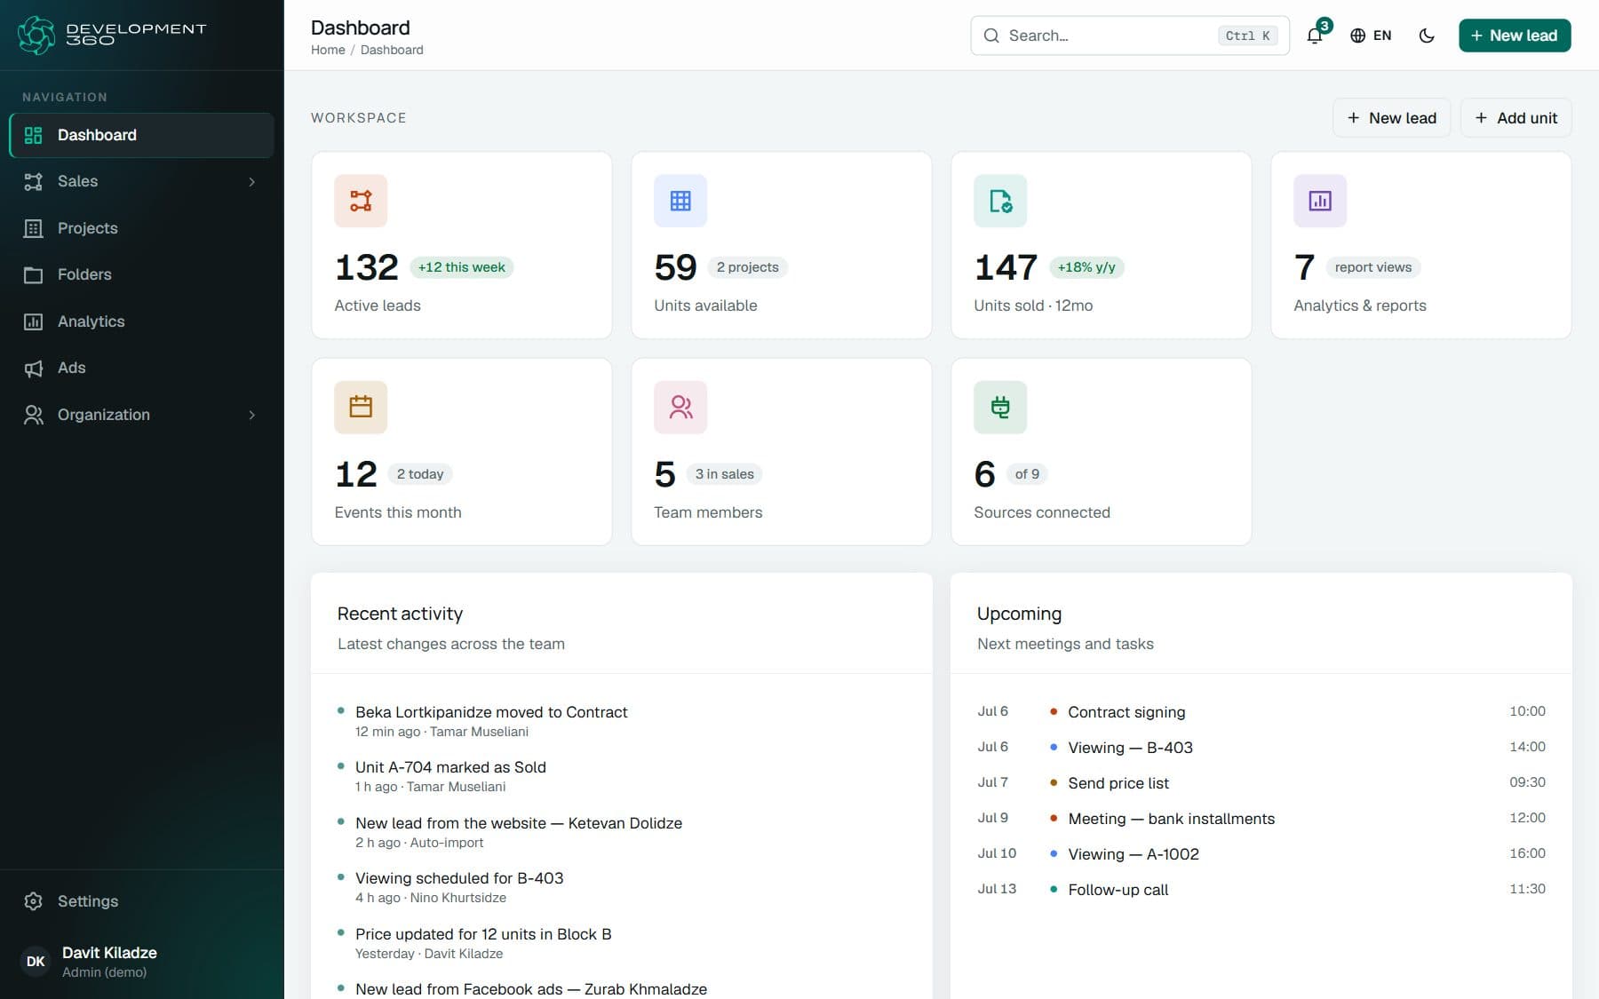Open the Davit Kiladze profile avatar

(36, 962)
